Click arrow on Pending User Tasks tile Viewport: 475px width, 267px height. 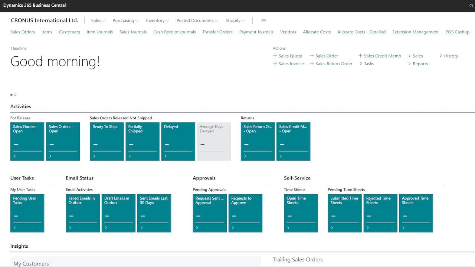click(15, 228)
